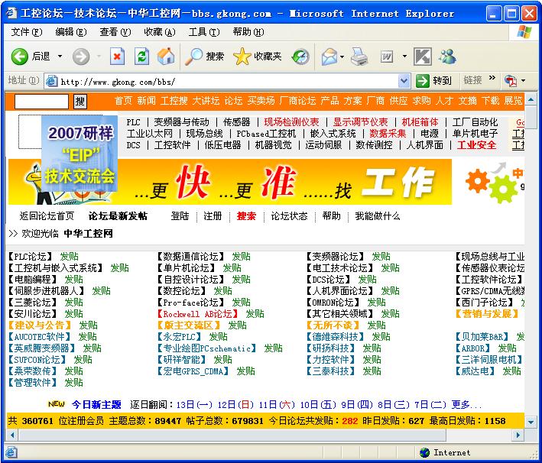The height and width of the screenshot is (463, 542).
Task: Click the 注册 register link
Action: 213,216
